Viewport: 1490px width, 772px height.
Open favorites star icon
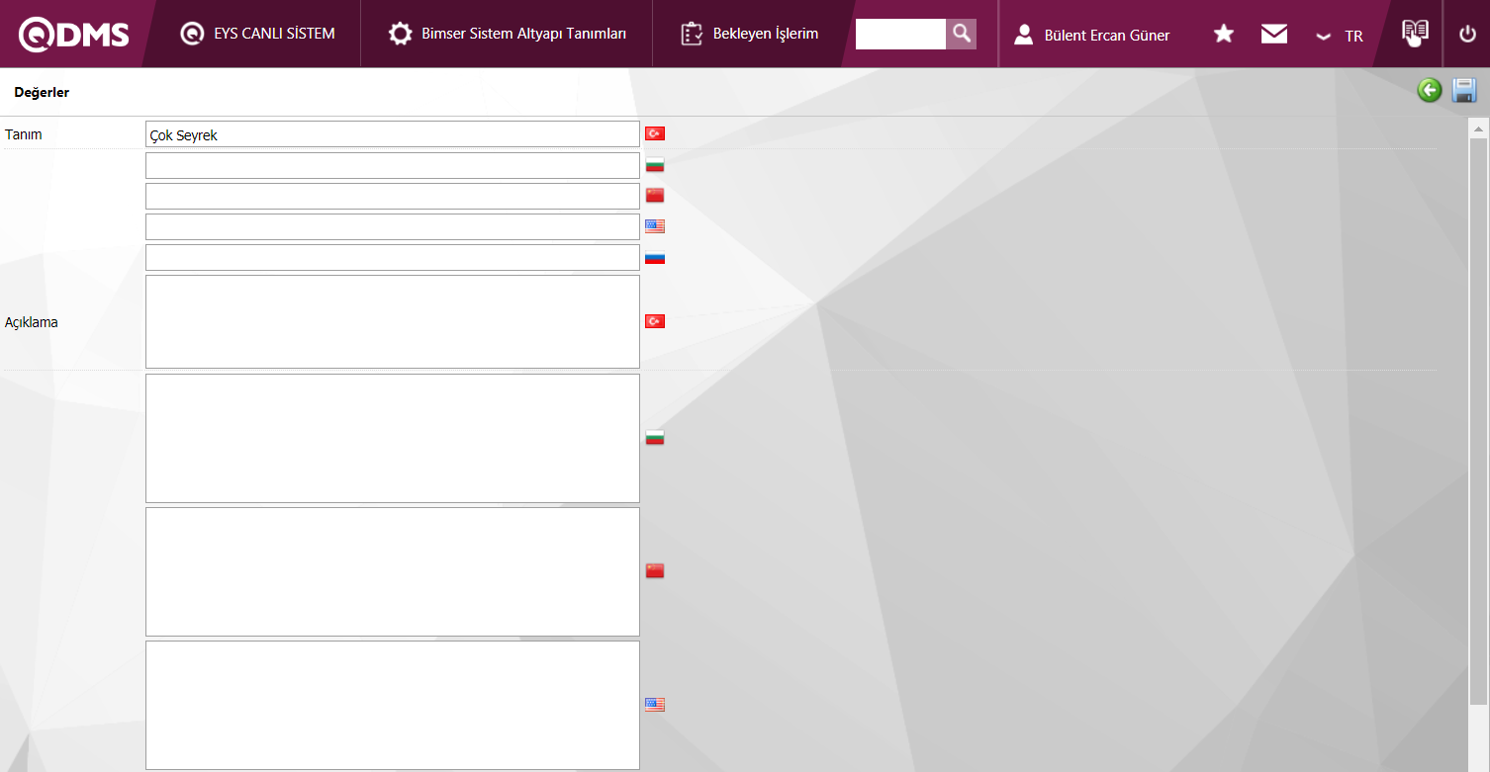[1224, 35]
